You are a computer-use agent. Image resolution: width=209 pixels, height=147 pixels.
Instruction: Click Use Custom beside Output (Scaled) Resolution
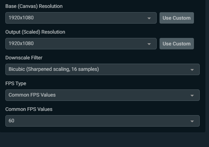tap(177, 44)
